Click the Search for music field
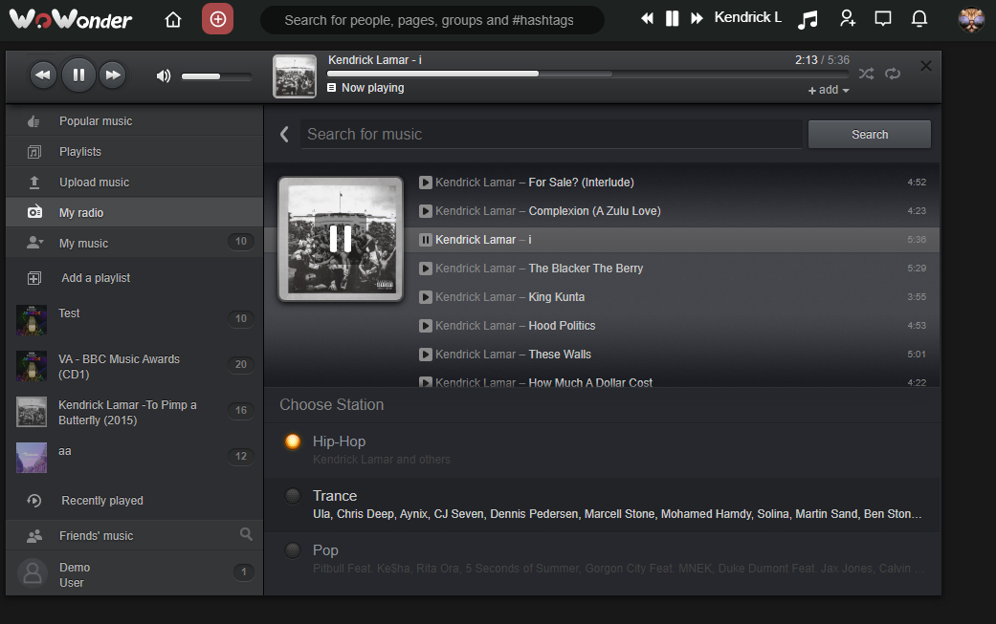Screen dimensions: 996x624 pyautogui.click(x=550, y=135)
